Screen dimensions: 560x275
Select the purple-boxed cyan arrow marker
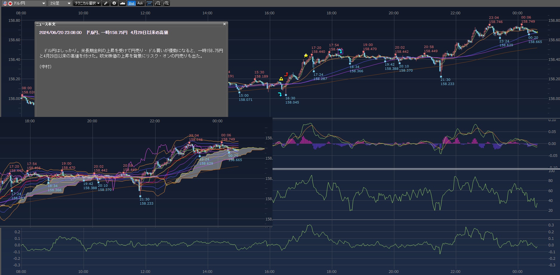340,52
